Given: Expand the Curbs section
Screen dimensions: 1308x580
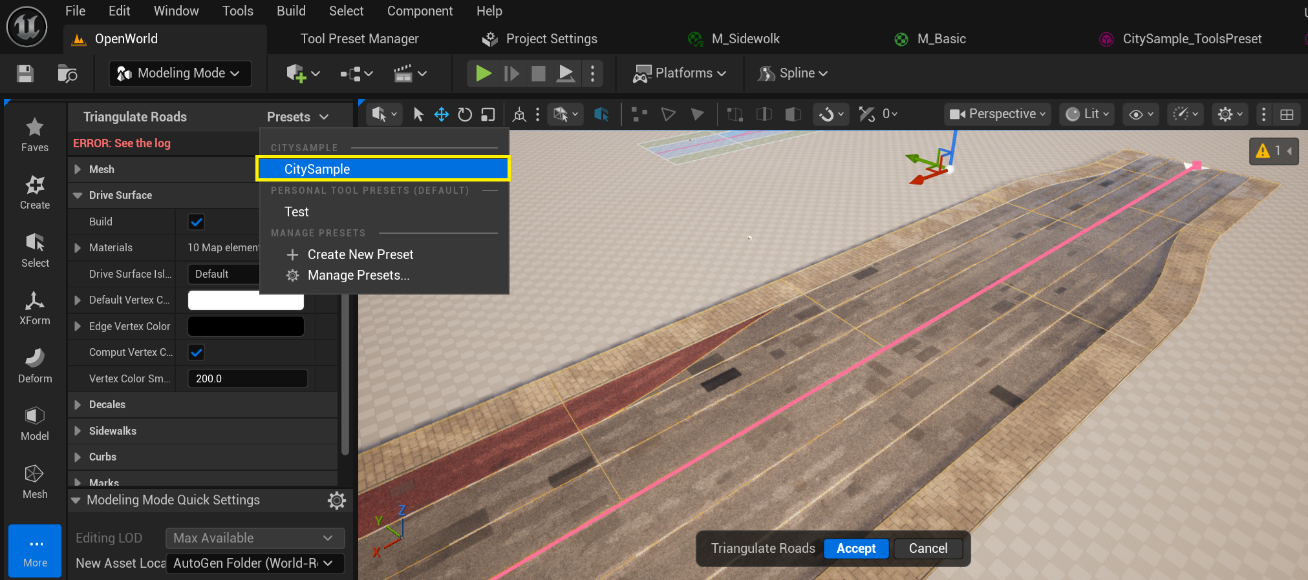Looking at the screenshot, I should click(78, 457).
